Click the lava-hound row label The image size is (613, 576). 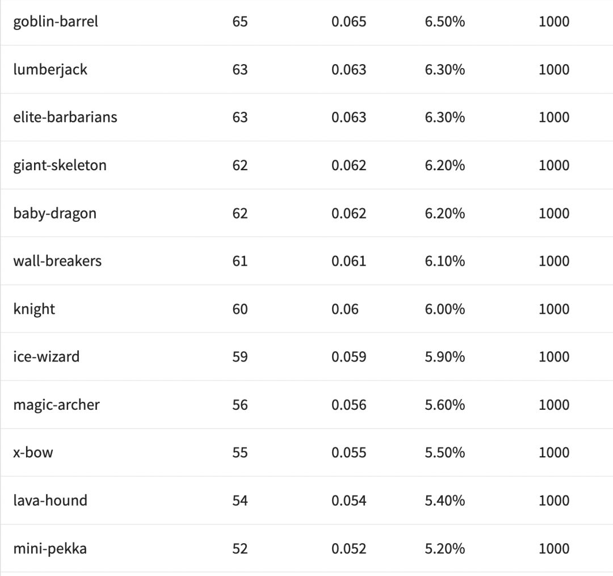(50, 501)
